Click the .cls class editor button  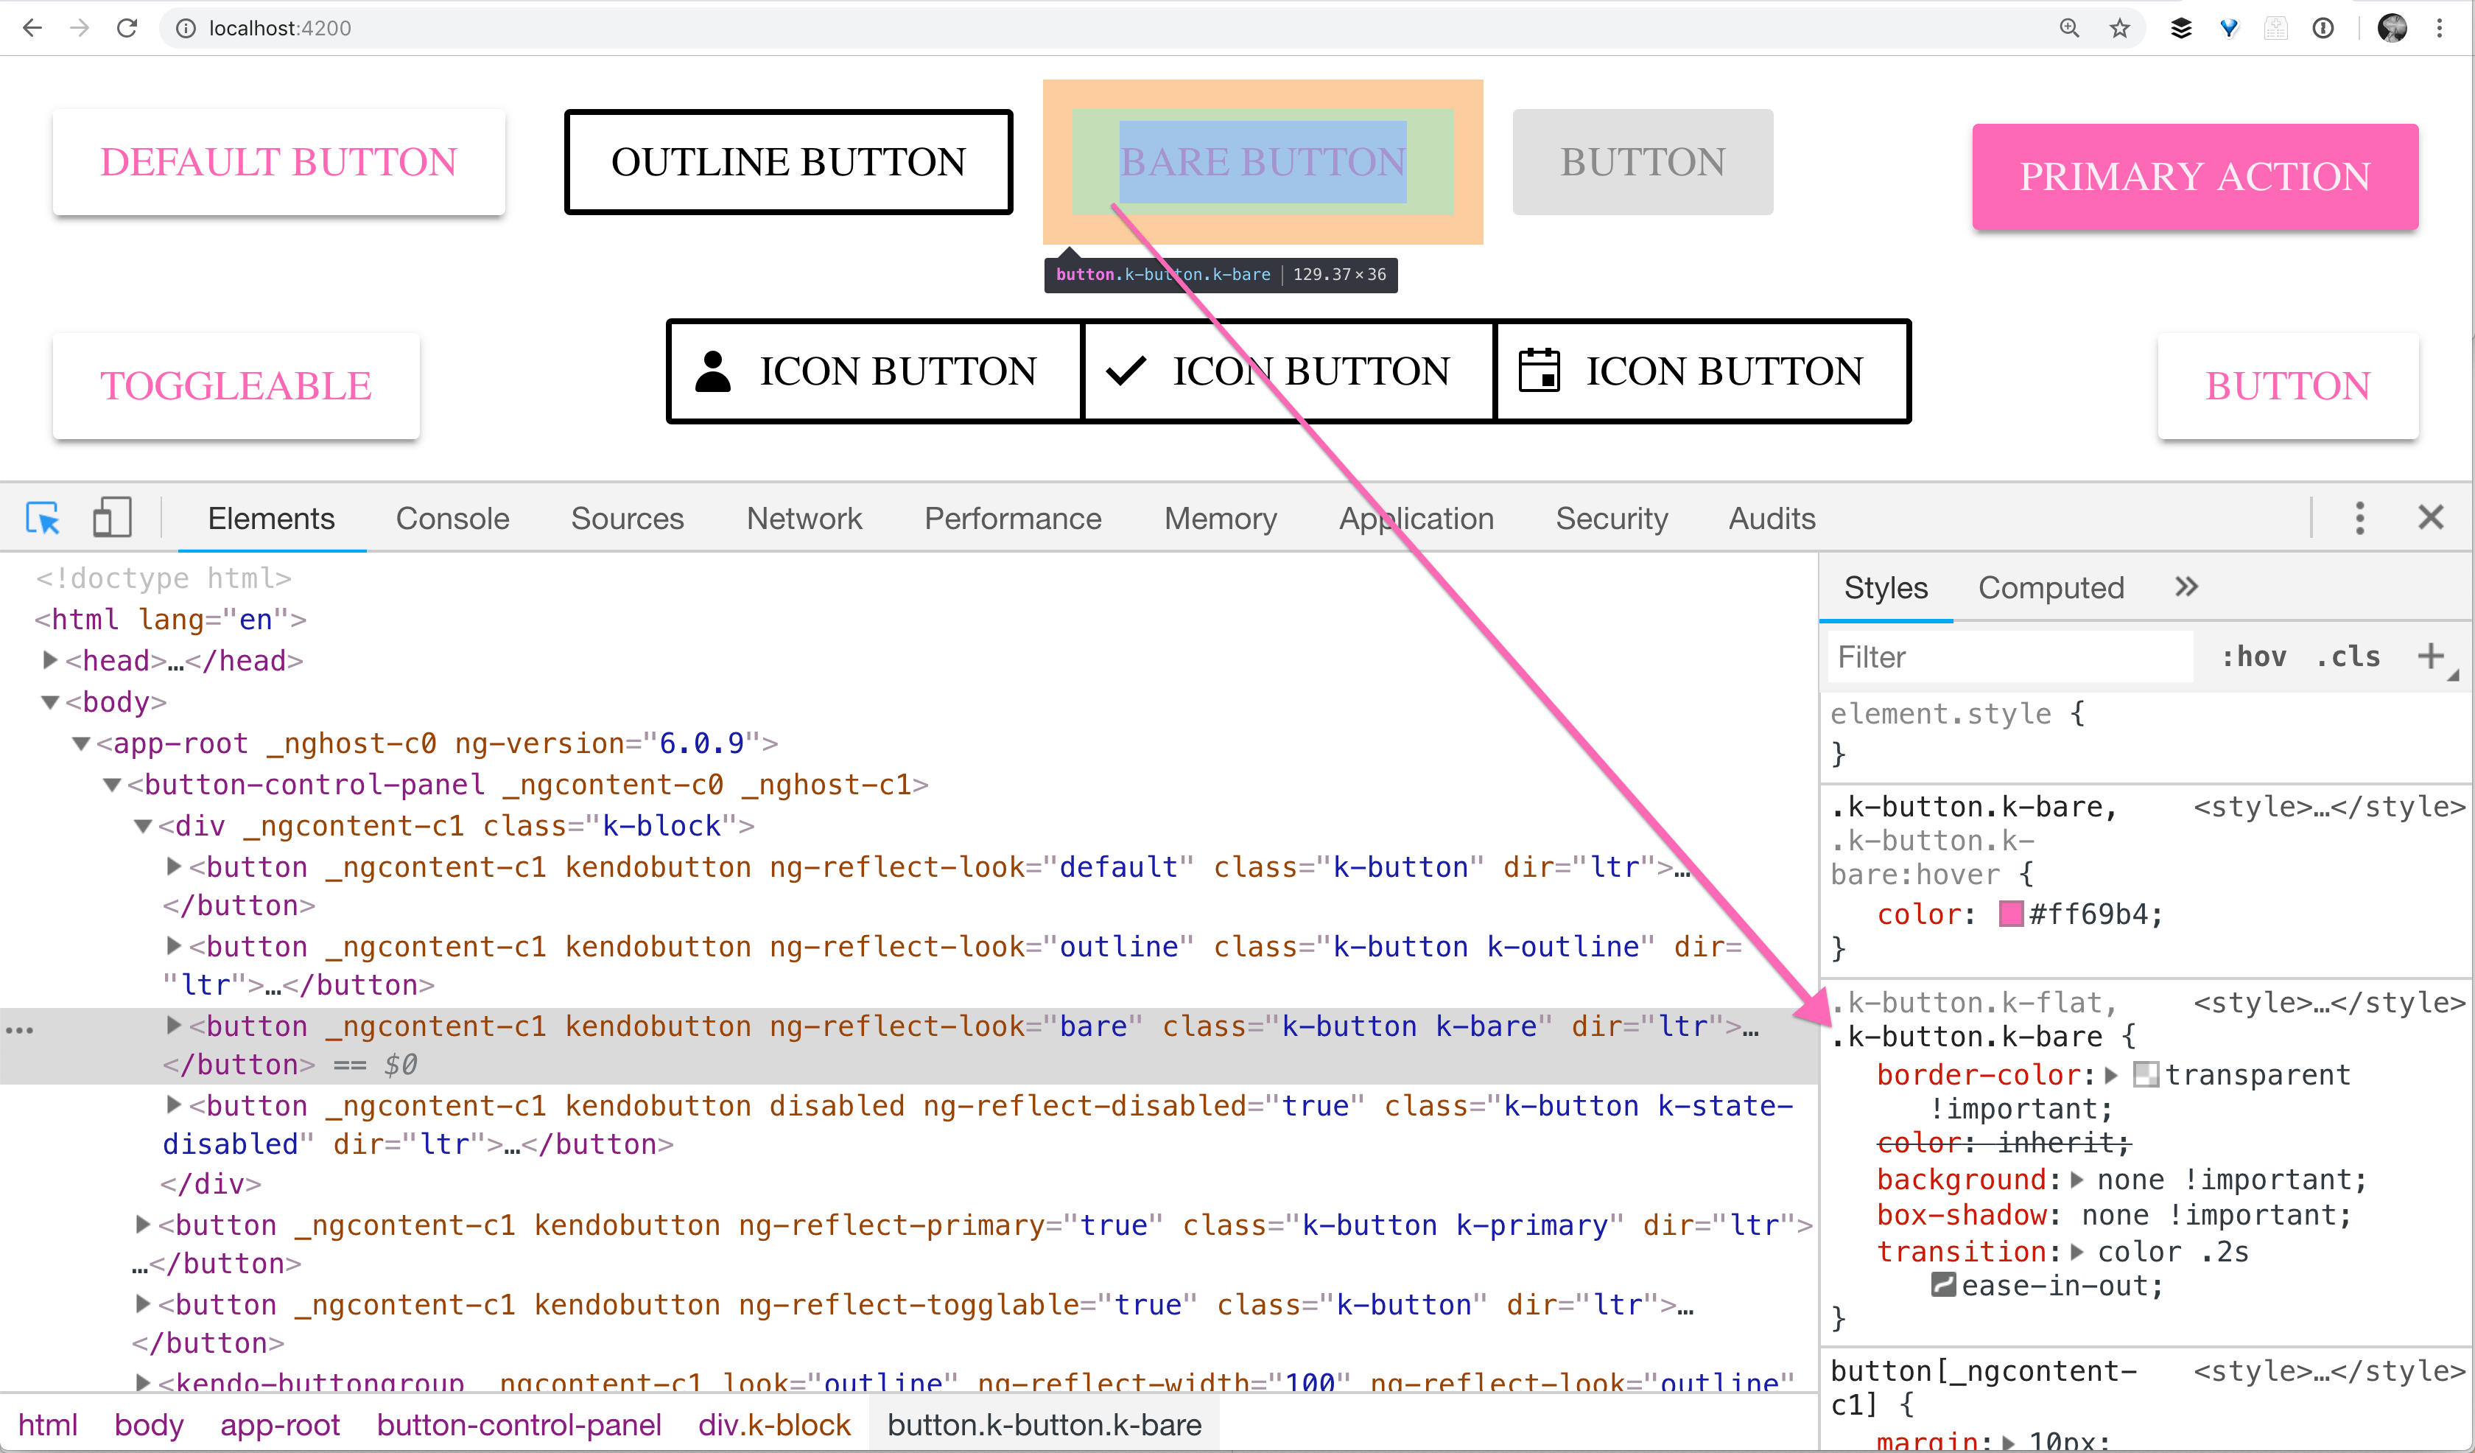point(2347,656)
